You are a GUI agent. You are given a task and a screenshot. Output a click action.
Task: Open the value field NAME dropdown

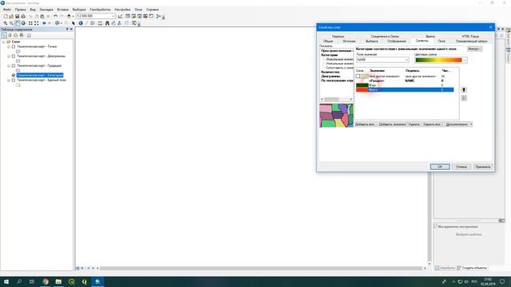(406, 60)
